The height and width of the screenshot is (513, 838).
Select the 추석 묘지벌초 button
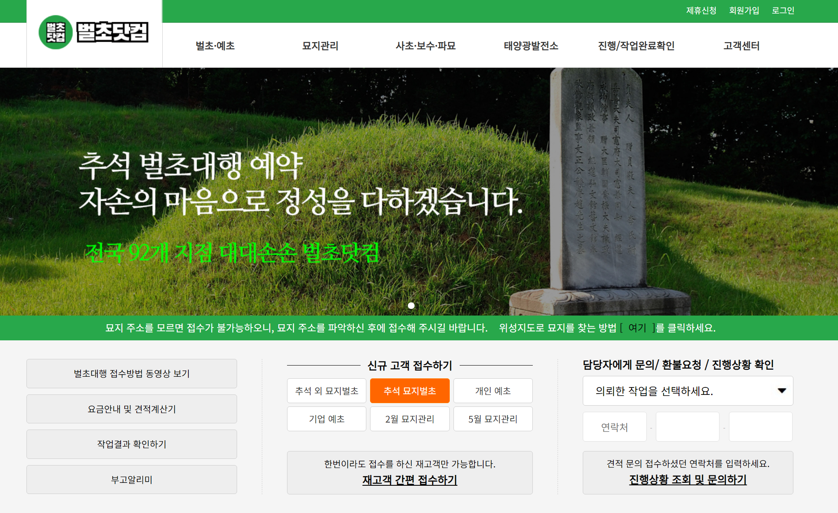point(410,391)
